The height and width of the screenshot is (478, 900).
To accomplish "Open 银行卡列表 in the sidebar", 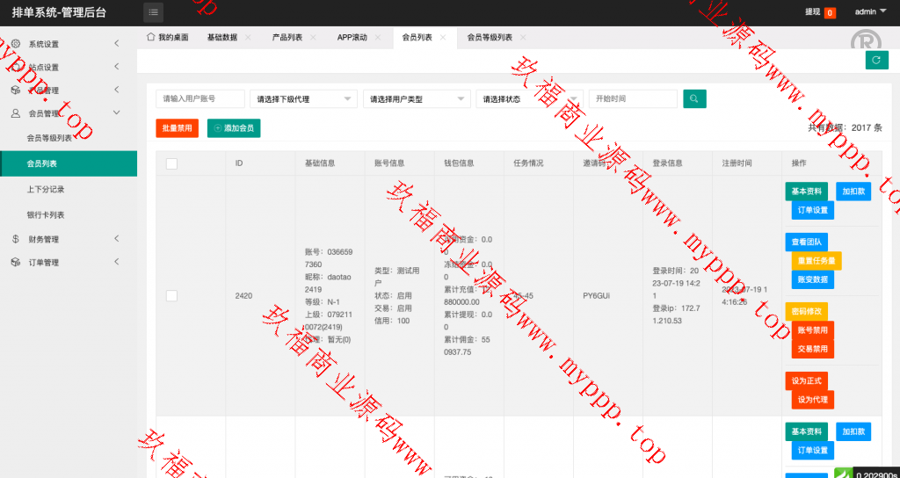I will 46,214.
